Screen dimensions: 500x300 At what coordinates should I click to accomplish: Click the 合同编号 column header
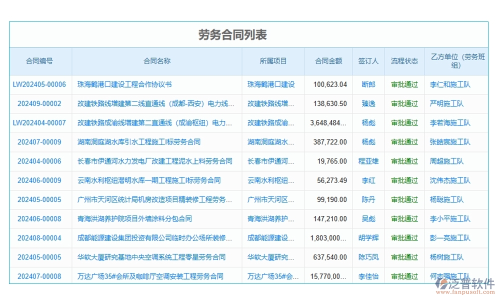click(x=40, y=60)
